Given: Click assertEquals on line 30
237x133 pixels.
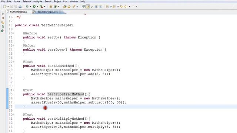Looking at the screenshot, I should click(x=43, y=74).
